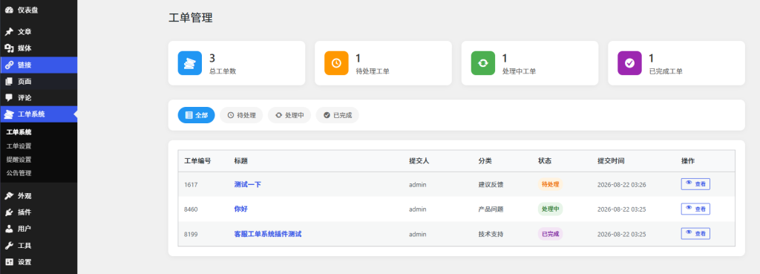The image size is (760, 274).
Task: Click the dashboard gauge icon beside 仪表盘
Action: point(9,10)
